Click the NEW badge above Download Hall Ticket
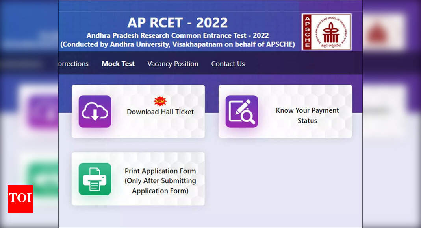Viewport: 421px width, 228px height. pos(159,101)
